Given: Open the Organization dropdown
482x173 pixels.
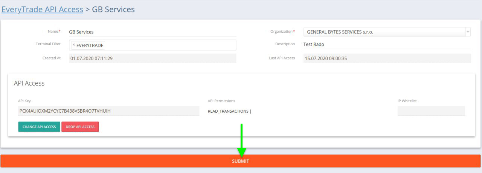Looking at the screenshot, I should point(387,32).
